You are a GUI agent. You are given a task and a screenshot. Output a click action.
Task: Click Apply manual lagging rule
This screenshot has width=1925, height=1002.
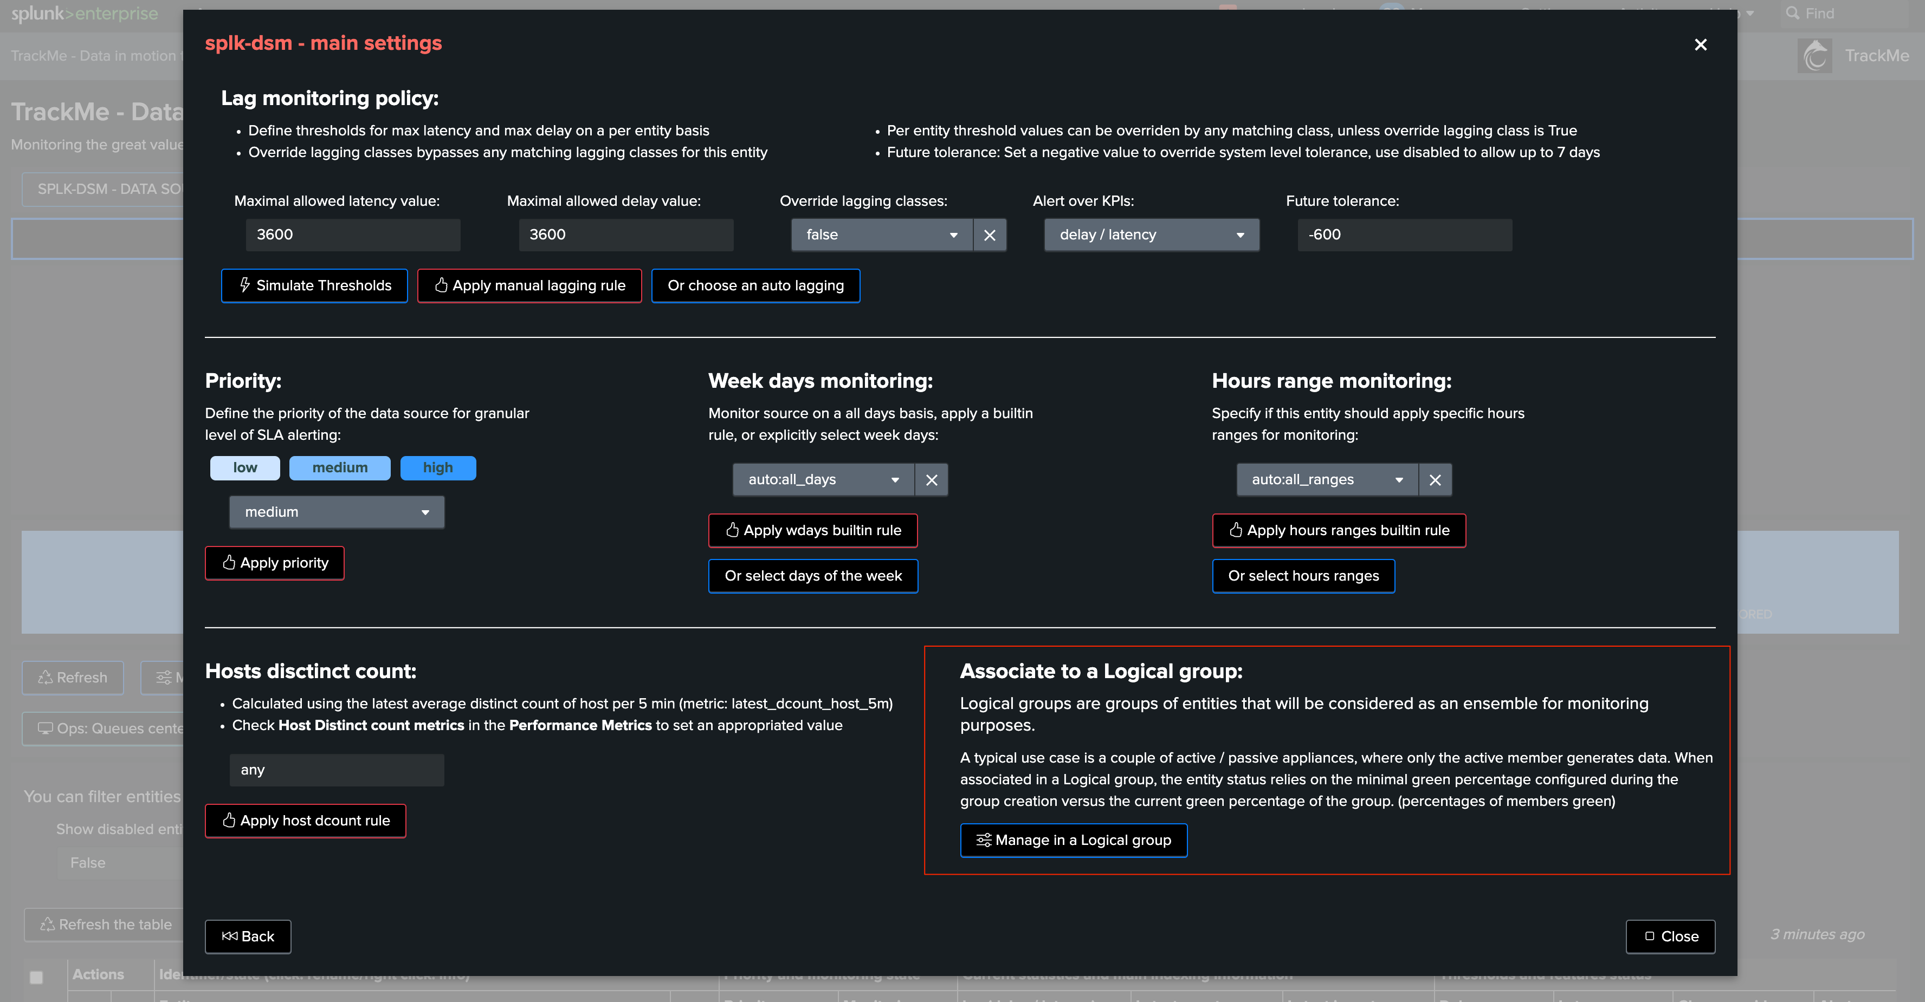529,286
